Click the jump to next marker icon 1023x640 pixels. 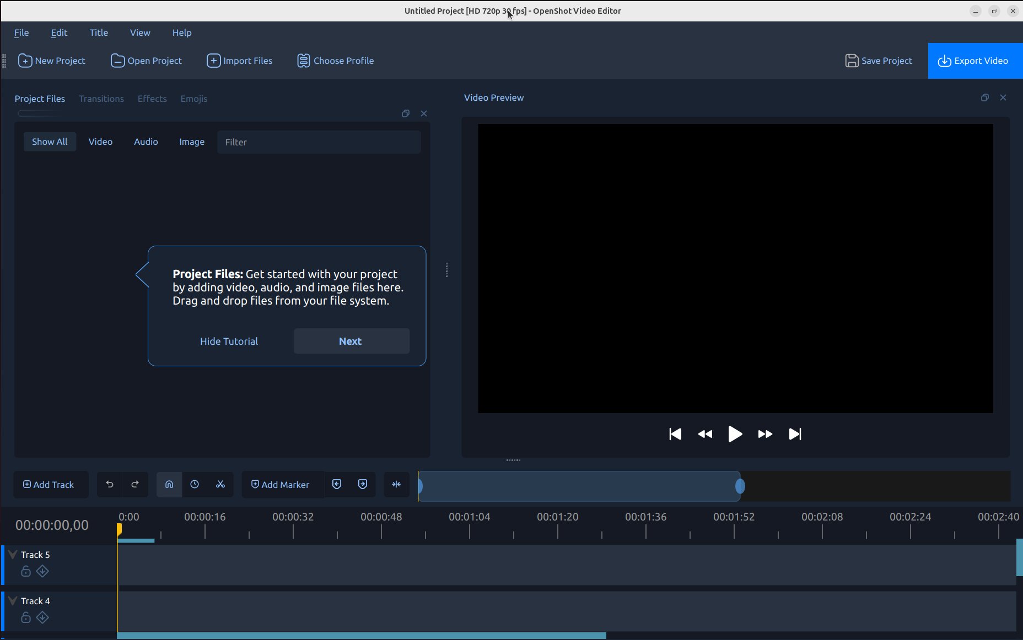click(362, 485)
